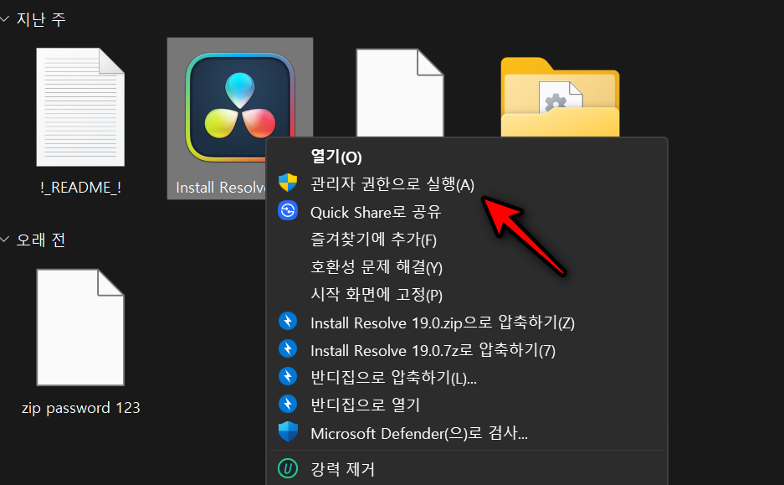Click the Quick Share blue icon
The height and width of the screenshot is (485, 784).
(288, 211)
